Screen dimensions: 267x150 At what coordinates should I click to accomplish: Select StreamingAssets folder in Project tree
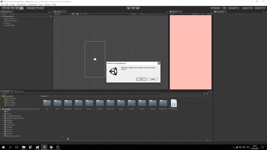coord(13,136)
